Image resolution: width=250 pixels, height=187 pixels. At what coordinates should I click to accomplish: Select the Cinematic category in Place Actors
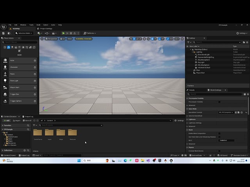click(x=16, y=47)
